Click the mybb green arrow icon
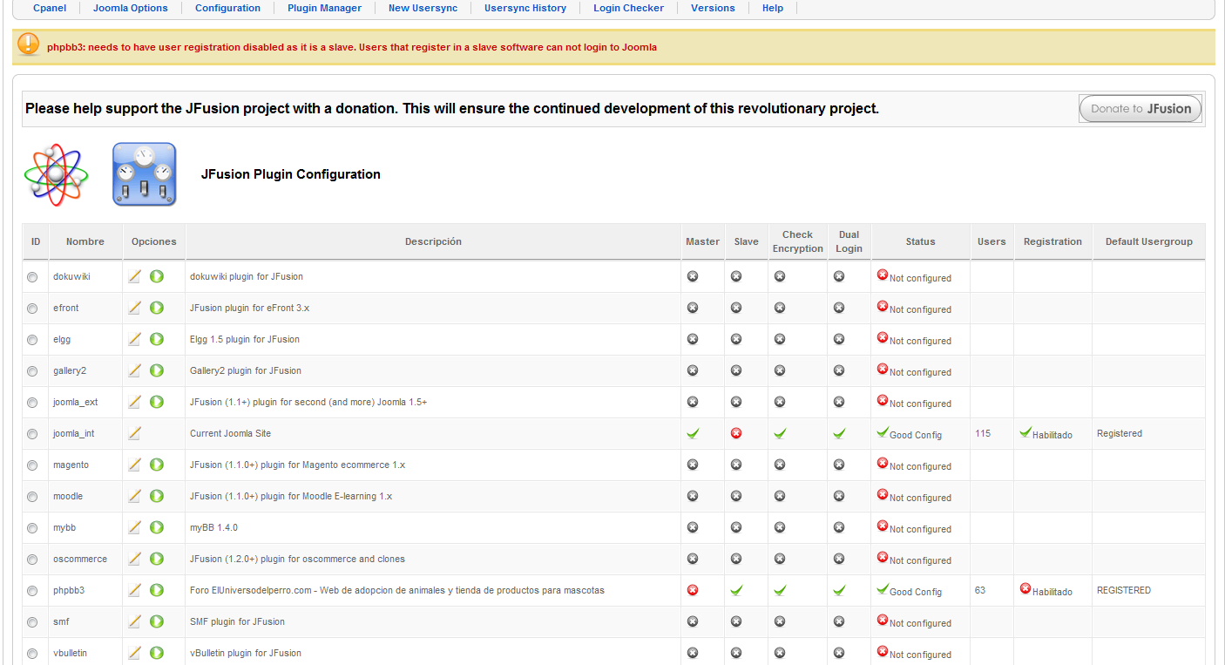This screenshot has width=1225, height=665. click(x=157, y=527)
